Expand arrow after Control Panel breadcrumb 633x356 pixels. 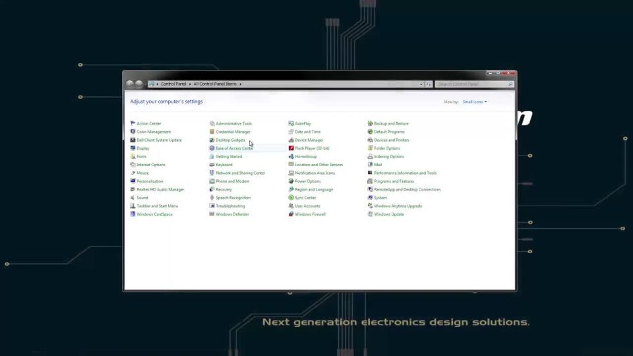click(190, 84)
